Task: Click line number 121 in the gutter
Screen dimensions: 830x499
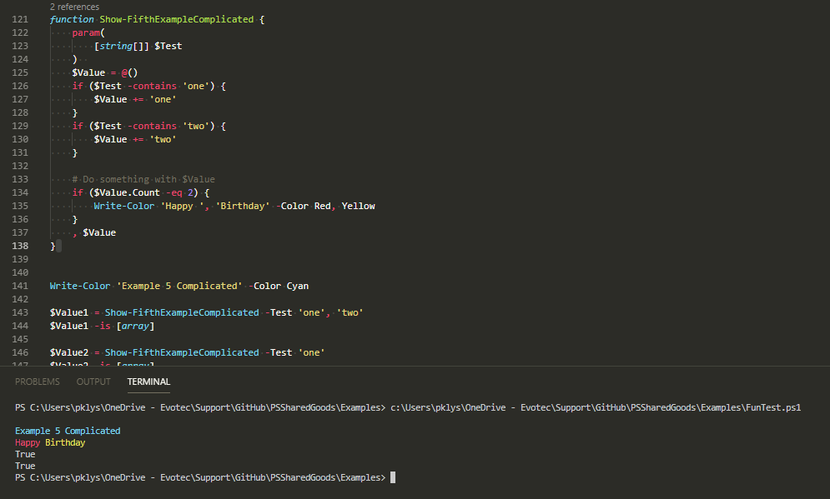Action: 19,18
